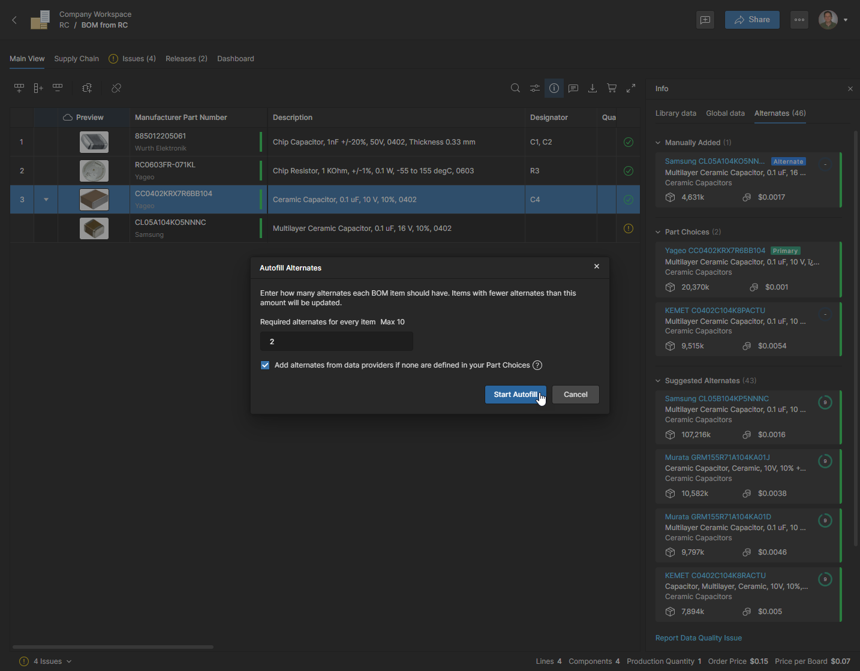860x671 pixels.
Task: Click the required alternates number field
Action: tap(336, 342)
